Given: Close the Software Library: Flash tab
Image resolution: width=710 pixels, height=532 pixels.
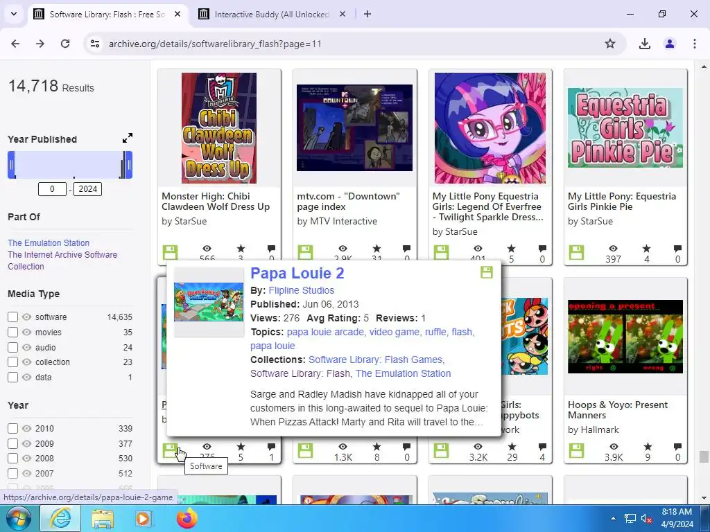Looking at the screenshot, I should coord(177,14).
